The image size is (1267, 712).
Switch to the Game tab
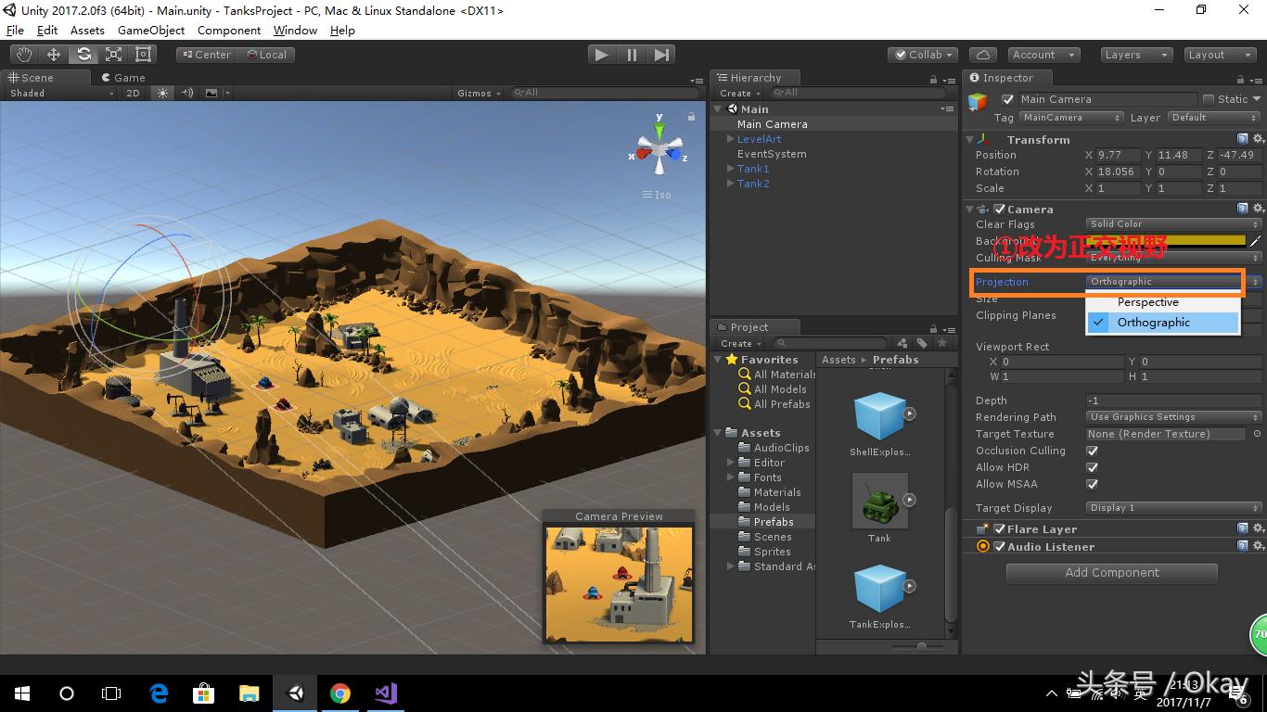click(x=123, y=77)
